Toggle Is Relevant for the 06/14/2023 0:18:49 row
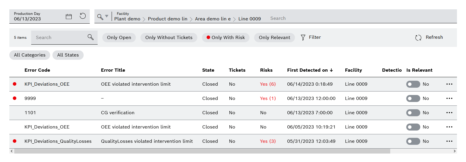Screen dimensions: 466x162 413,84
